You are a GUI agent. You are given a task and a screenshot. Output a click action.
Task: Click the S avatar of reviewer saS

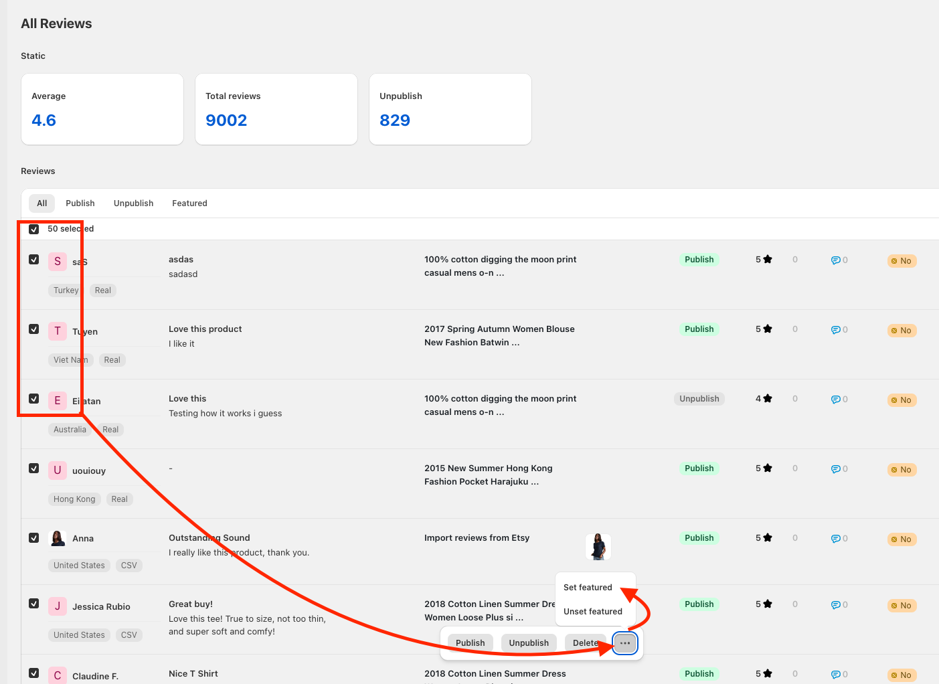(58, 261)
